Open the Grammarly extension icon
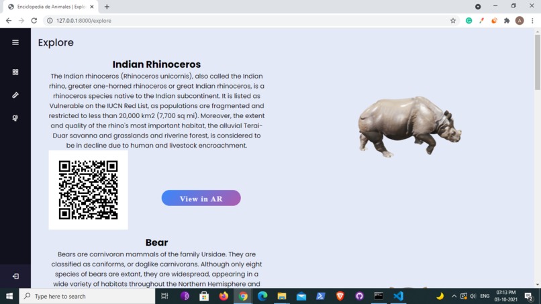 [469, 21]
